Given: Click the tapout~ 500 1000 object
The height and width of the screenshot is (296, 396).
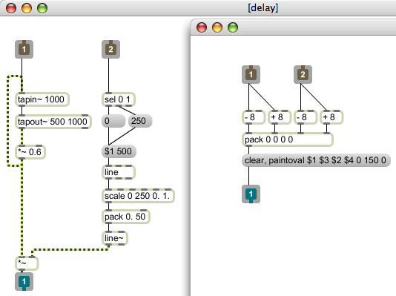Looking at the screenshot, I should pyautogui.click(x=53, y=122).
